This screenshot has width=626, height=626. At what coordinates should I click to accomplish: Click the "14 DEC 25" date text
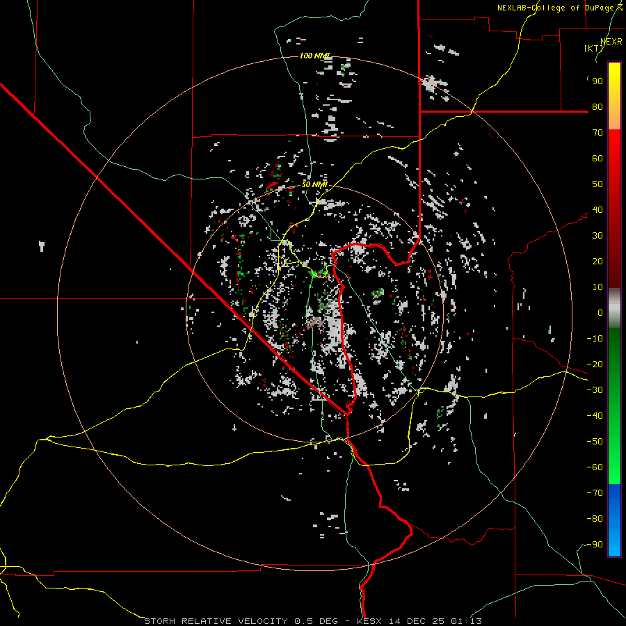point(417,621)
